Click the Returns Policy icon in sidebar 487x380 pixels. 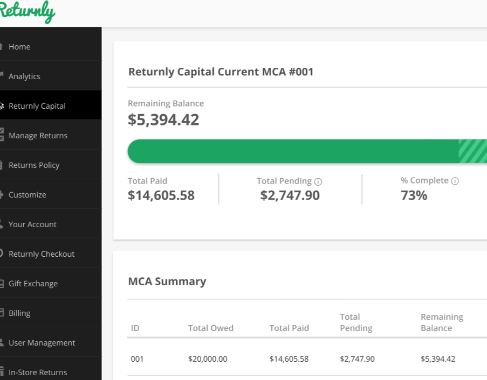click(x=1, y=165)
